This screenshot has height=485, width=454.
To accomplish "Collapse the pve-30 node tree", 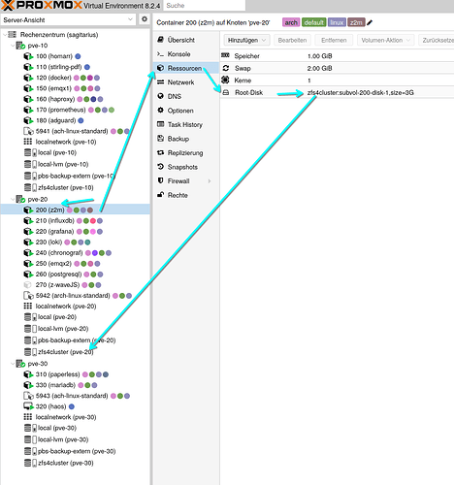I will pyautogui.click(x=13, y=364).
